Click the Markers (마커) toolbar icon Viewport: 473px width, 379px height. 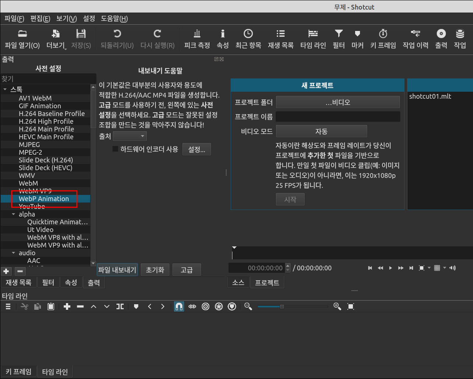(x=357, y=38)
